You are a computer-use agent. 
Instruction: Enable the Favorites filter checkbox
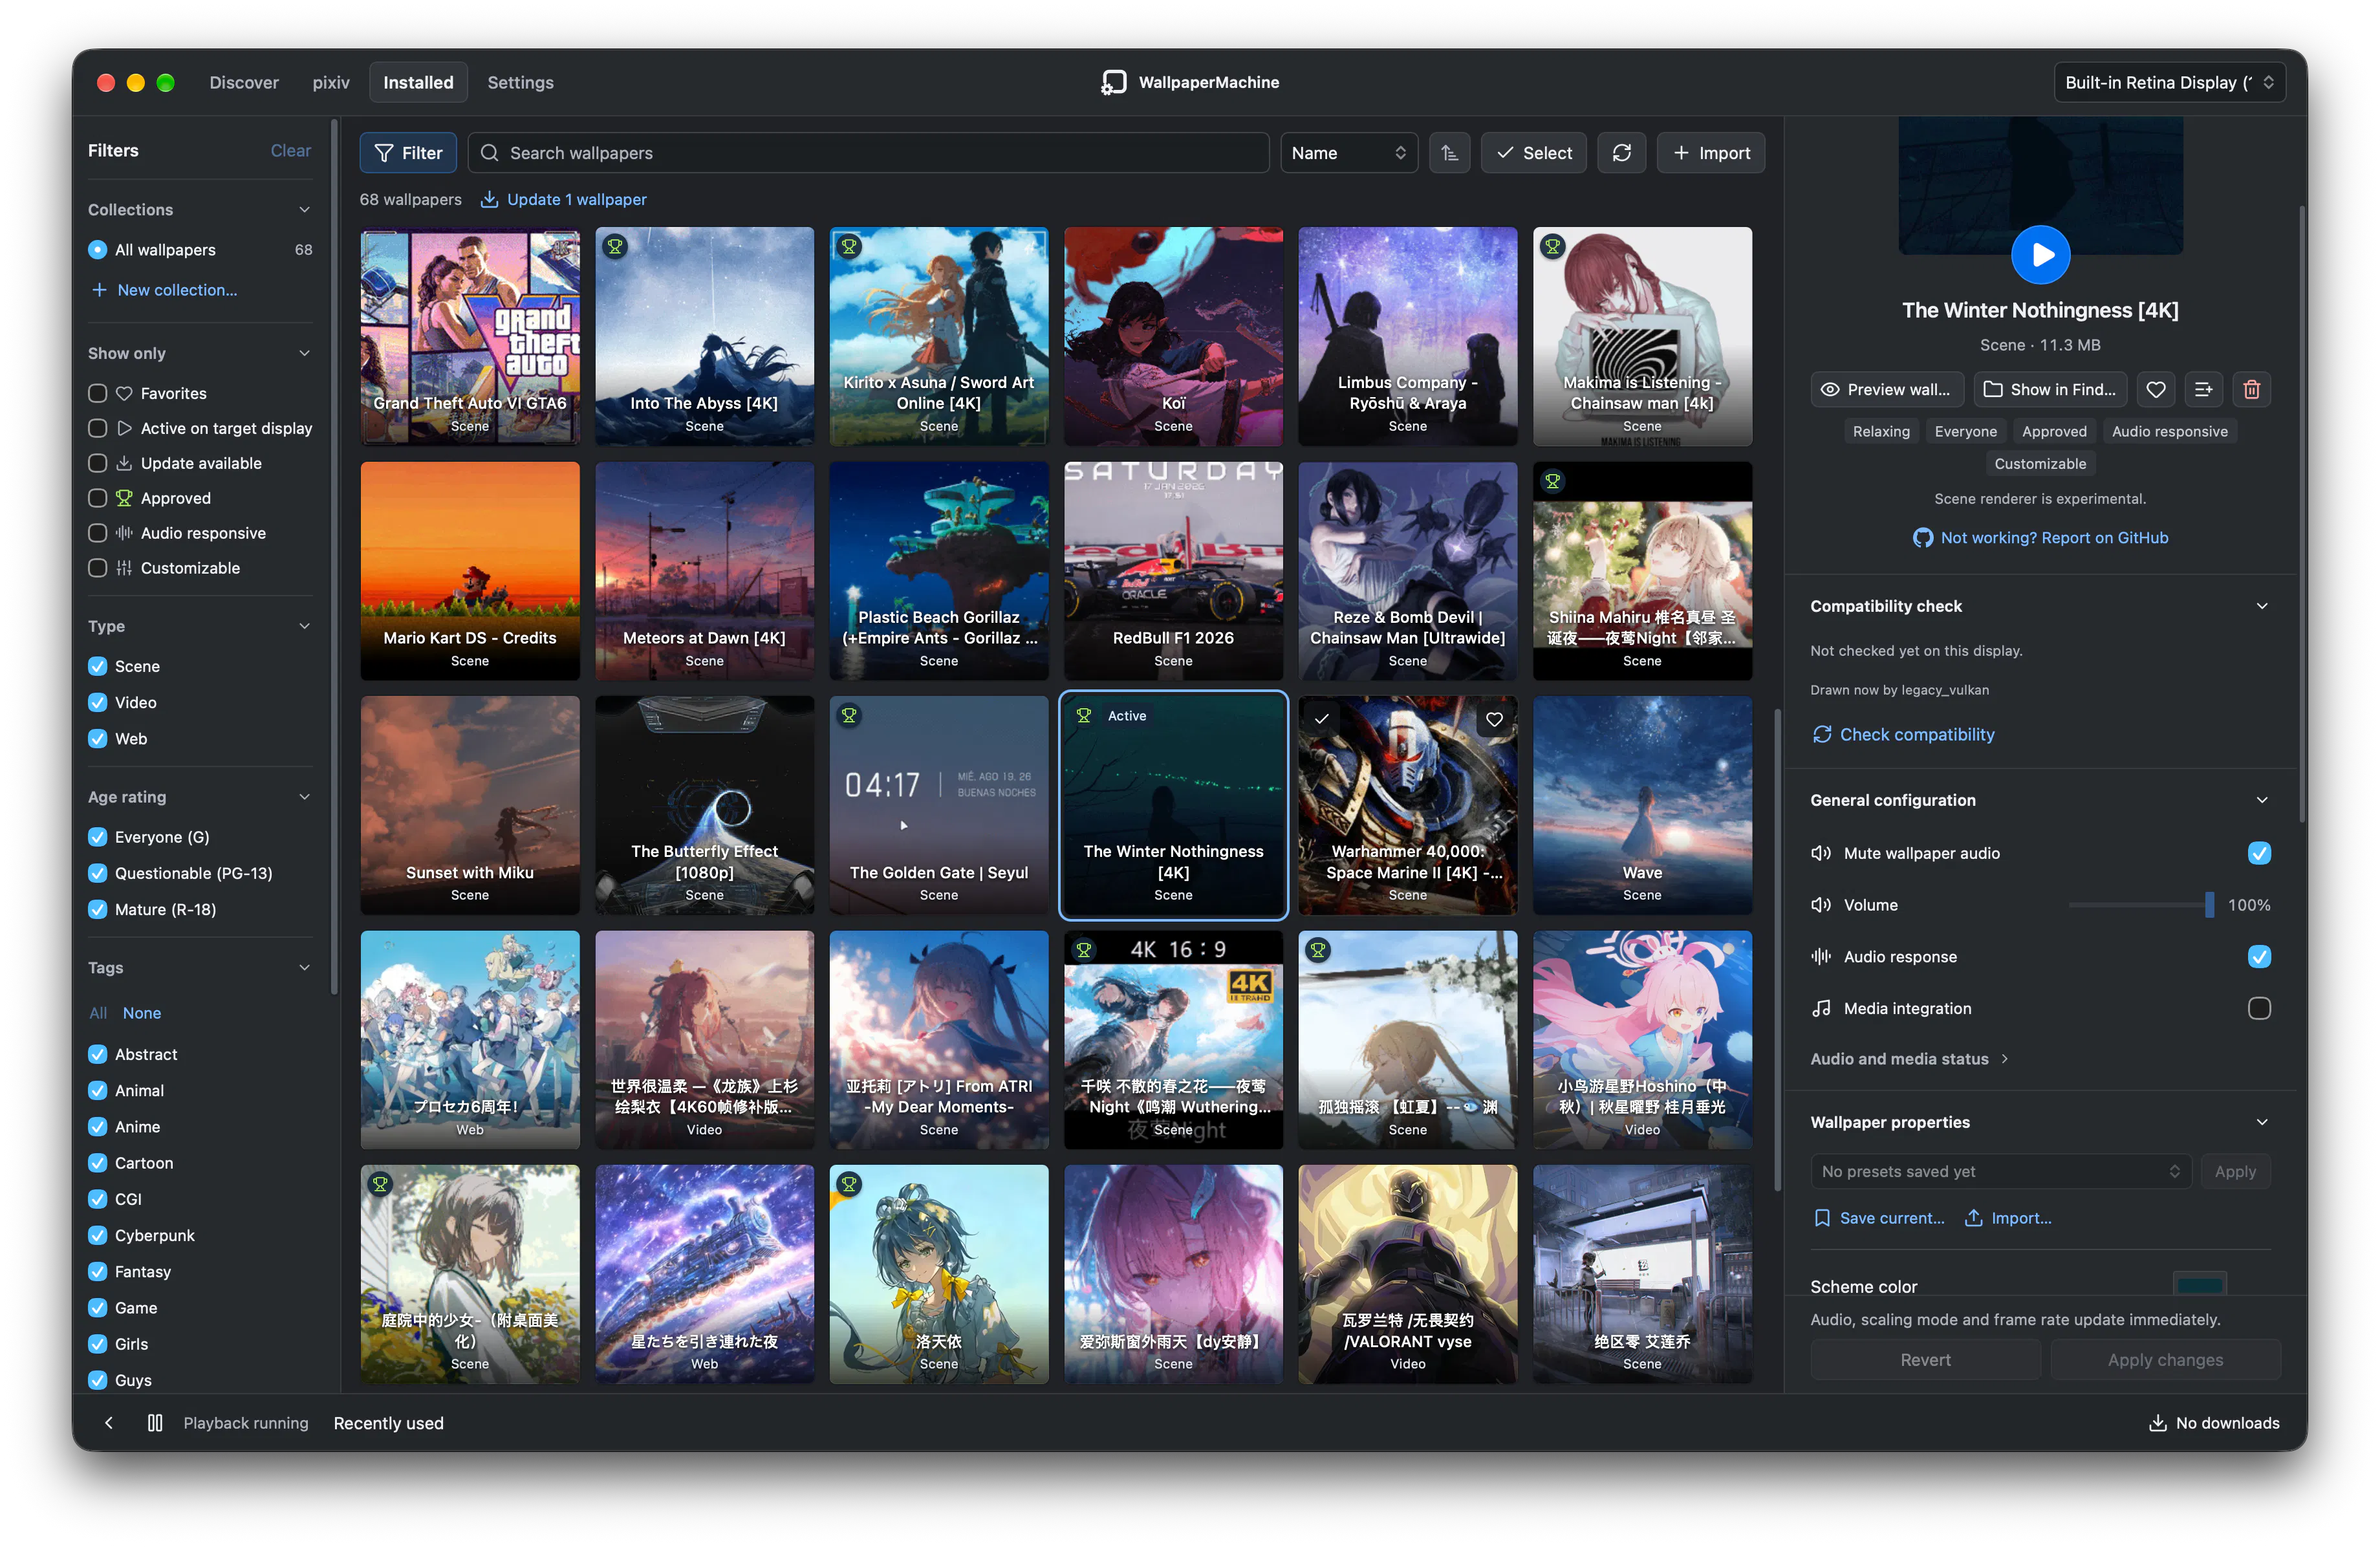click(97, 393)
